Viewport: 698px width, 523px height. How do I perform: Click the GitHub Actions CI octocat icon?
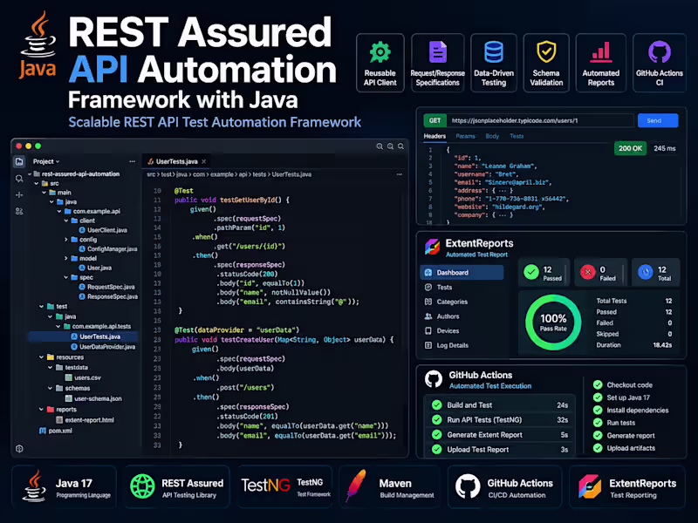(660, 52)
